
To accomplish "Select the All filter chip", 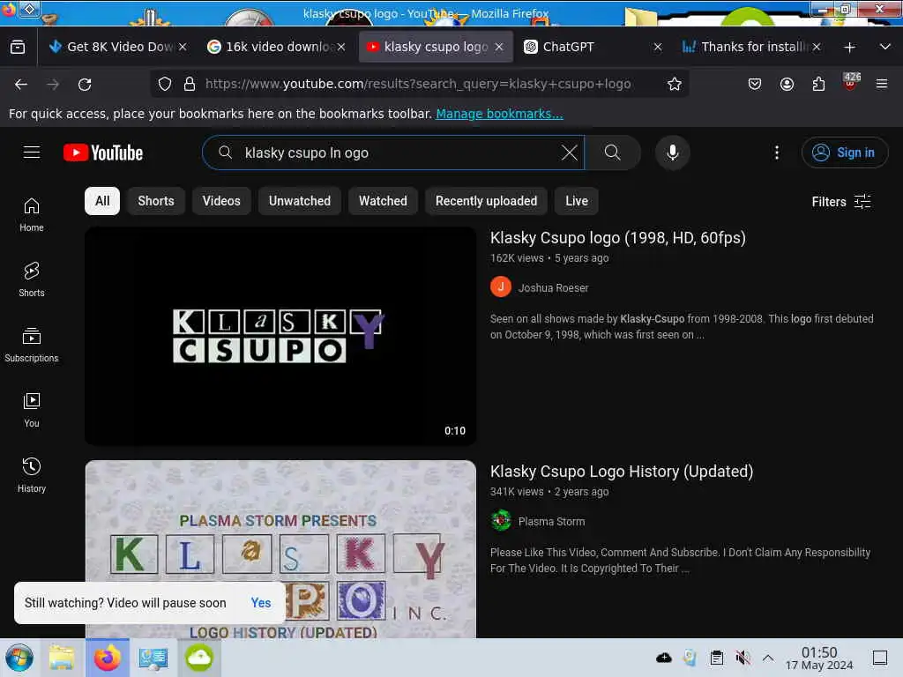I will 102,201.
